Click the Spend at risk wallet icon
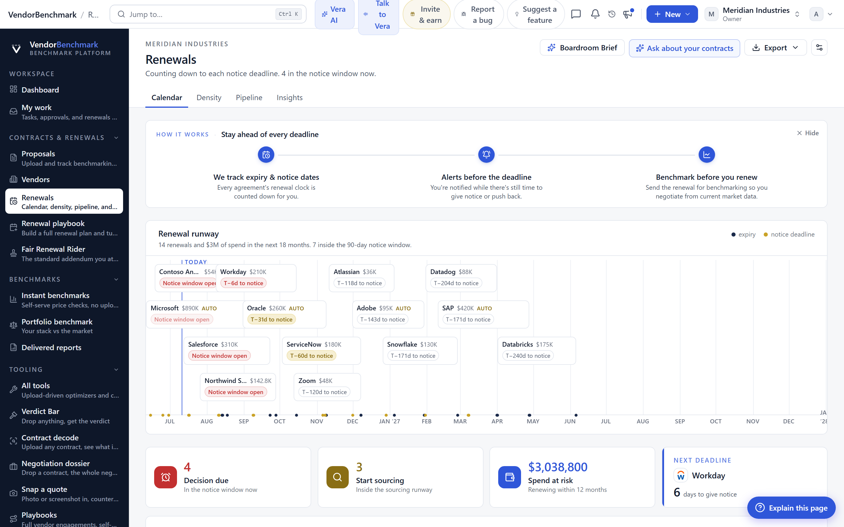 point(509,477)
